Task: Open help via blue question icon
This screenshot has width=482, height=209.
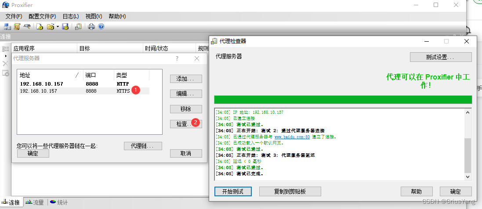Action: coord(101,26)
